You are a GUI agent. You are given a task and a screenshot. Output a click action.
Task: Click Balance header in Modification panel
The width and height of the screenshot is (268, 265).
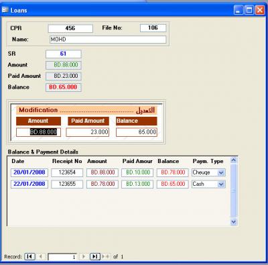(137, 121)
